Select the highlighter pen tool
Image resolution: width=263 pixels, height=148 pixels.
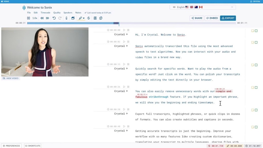81,18
